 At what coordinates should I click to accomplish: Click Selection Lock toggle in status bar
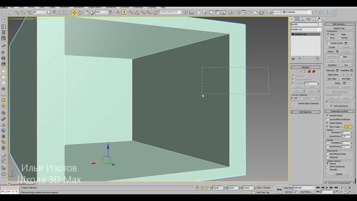point(202,188)
